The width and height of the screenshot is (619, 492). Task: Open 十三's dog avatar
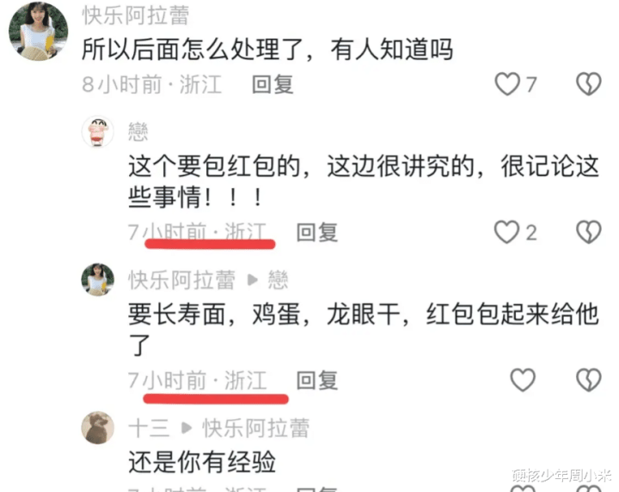pos(98,428)
